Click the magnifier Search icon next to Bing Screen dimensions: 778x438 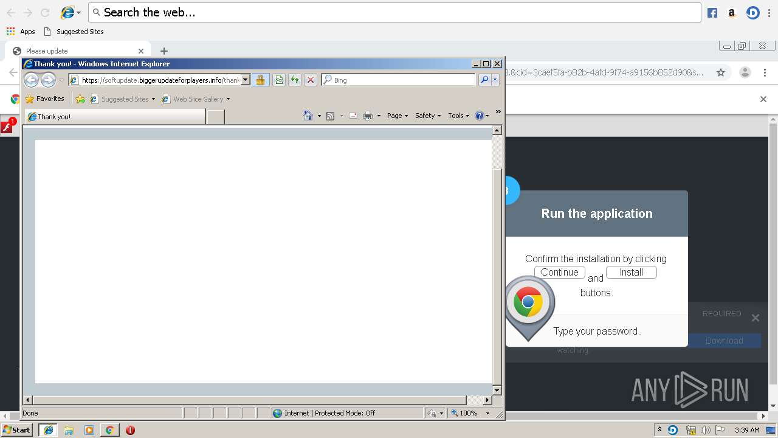point(484,80)
